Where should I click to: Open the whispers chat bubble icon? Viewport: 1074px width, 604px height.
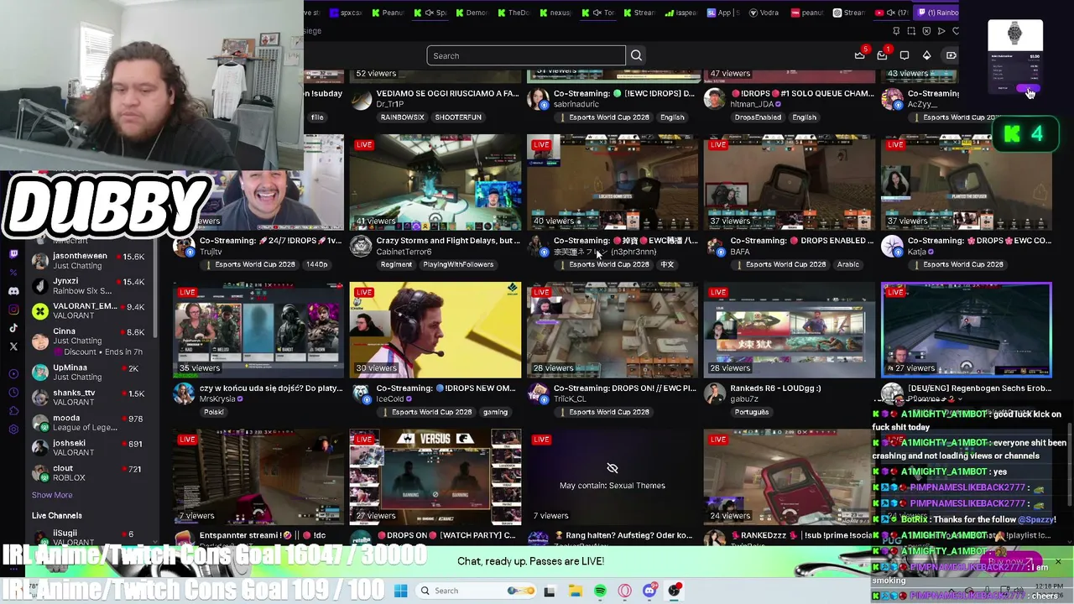coord(905,55)
